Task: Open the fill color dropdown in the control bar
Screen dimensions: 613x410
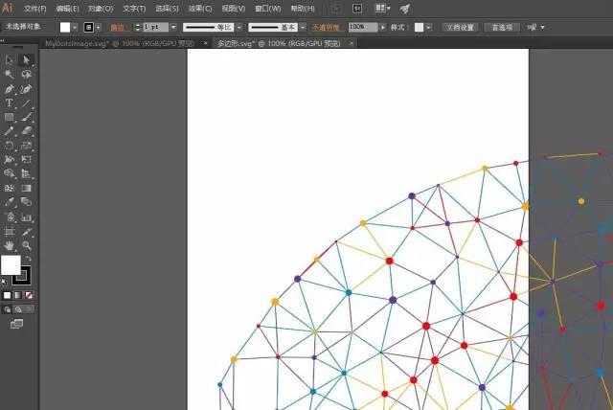Action: click(79, 28)
